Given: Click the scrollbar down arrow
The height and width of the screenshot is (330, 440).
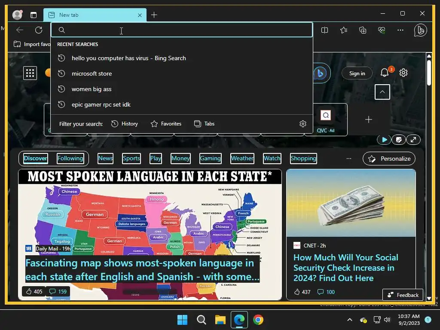Looking at the screenshot, I should (429, 298).
